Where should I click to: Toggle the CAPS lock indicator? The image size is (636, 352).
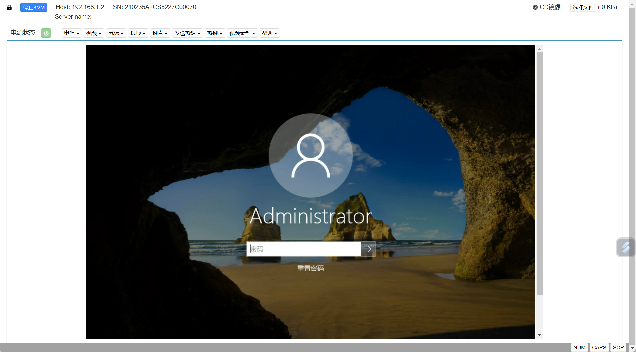coord(599,347)
